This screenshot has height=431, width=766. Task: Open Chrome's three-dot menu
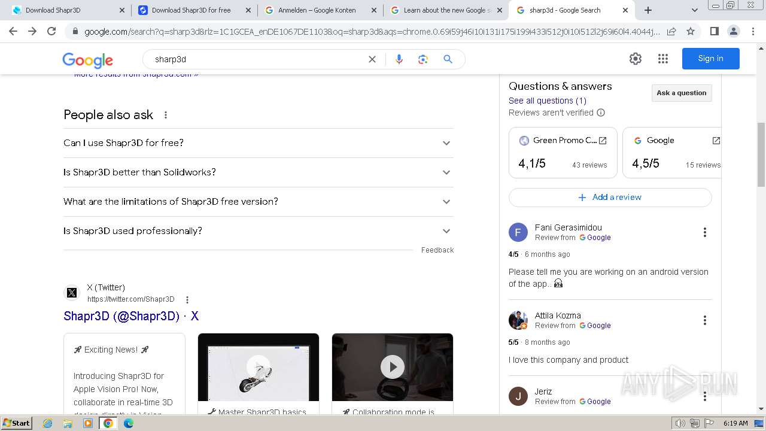pyautogui.click(x=752, y=31)
